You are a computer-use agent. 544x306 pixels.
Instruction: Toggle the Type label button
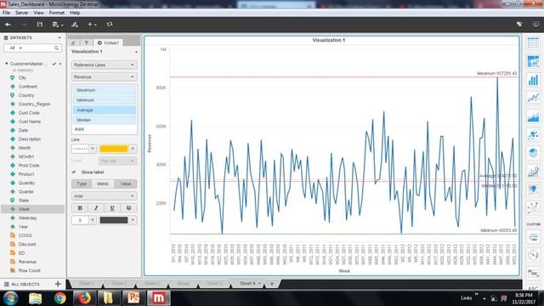coord(82,184)
